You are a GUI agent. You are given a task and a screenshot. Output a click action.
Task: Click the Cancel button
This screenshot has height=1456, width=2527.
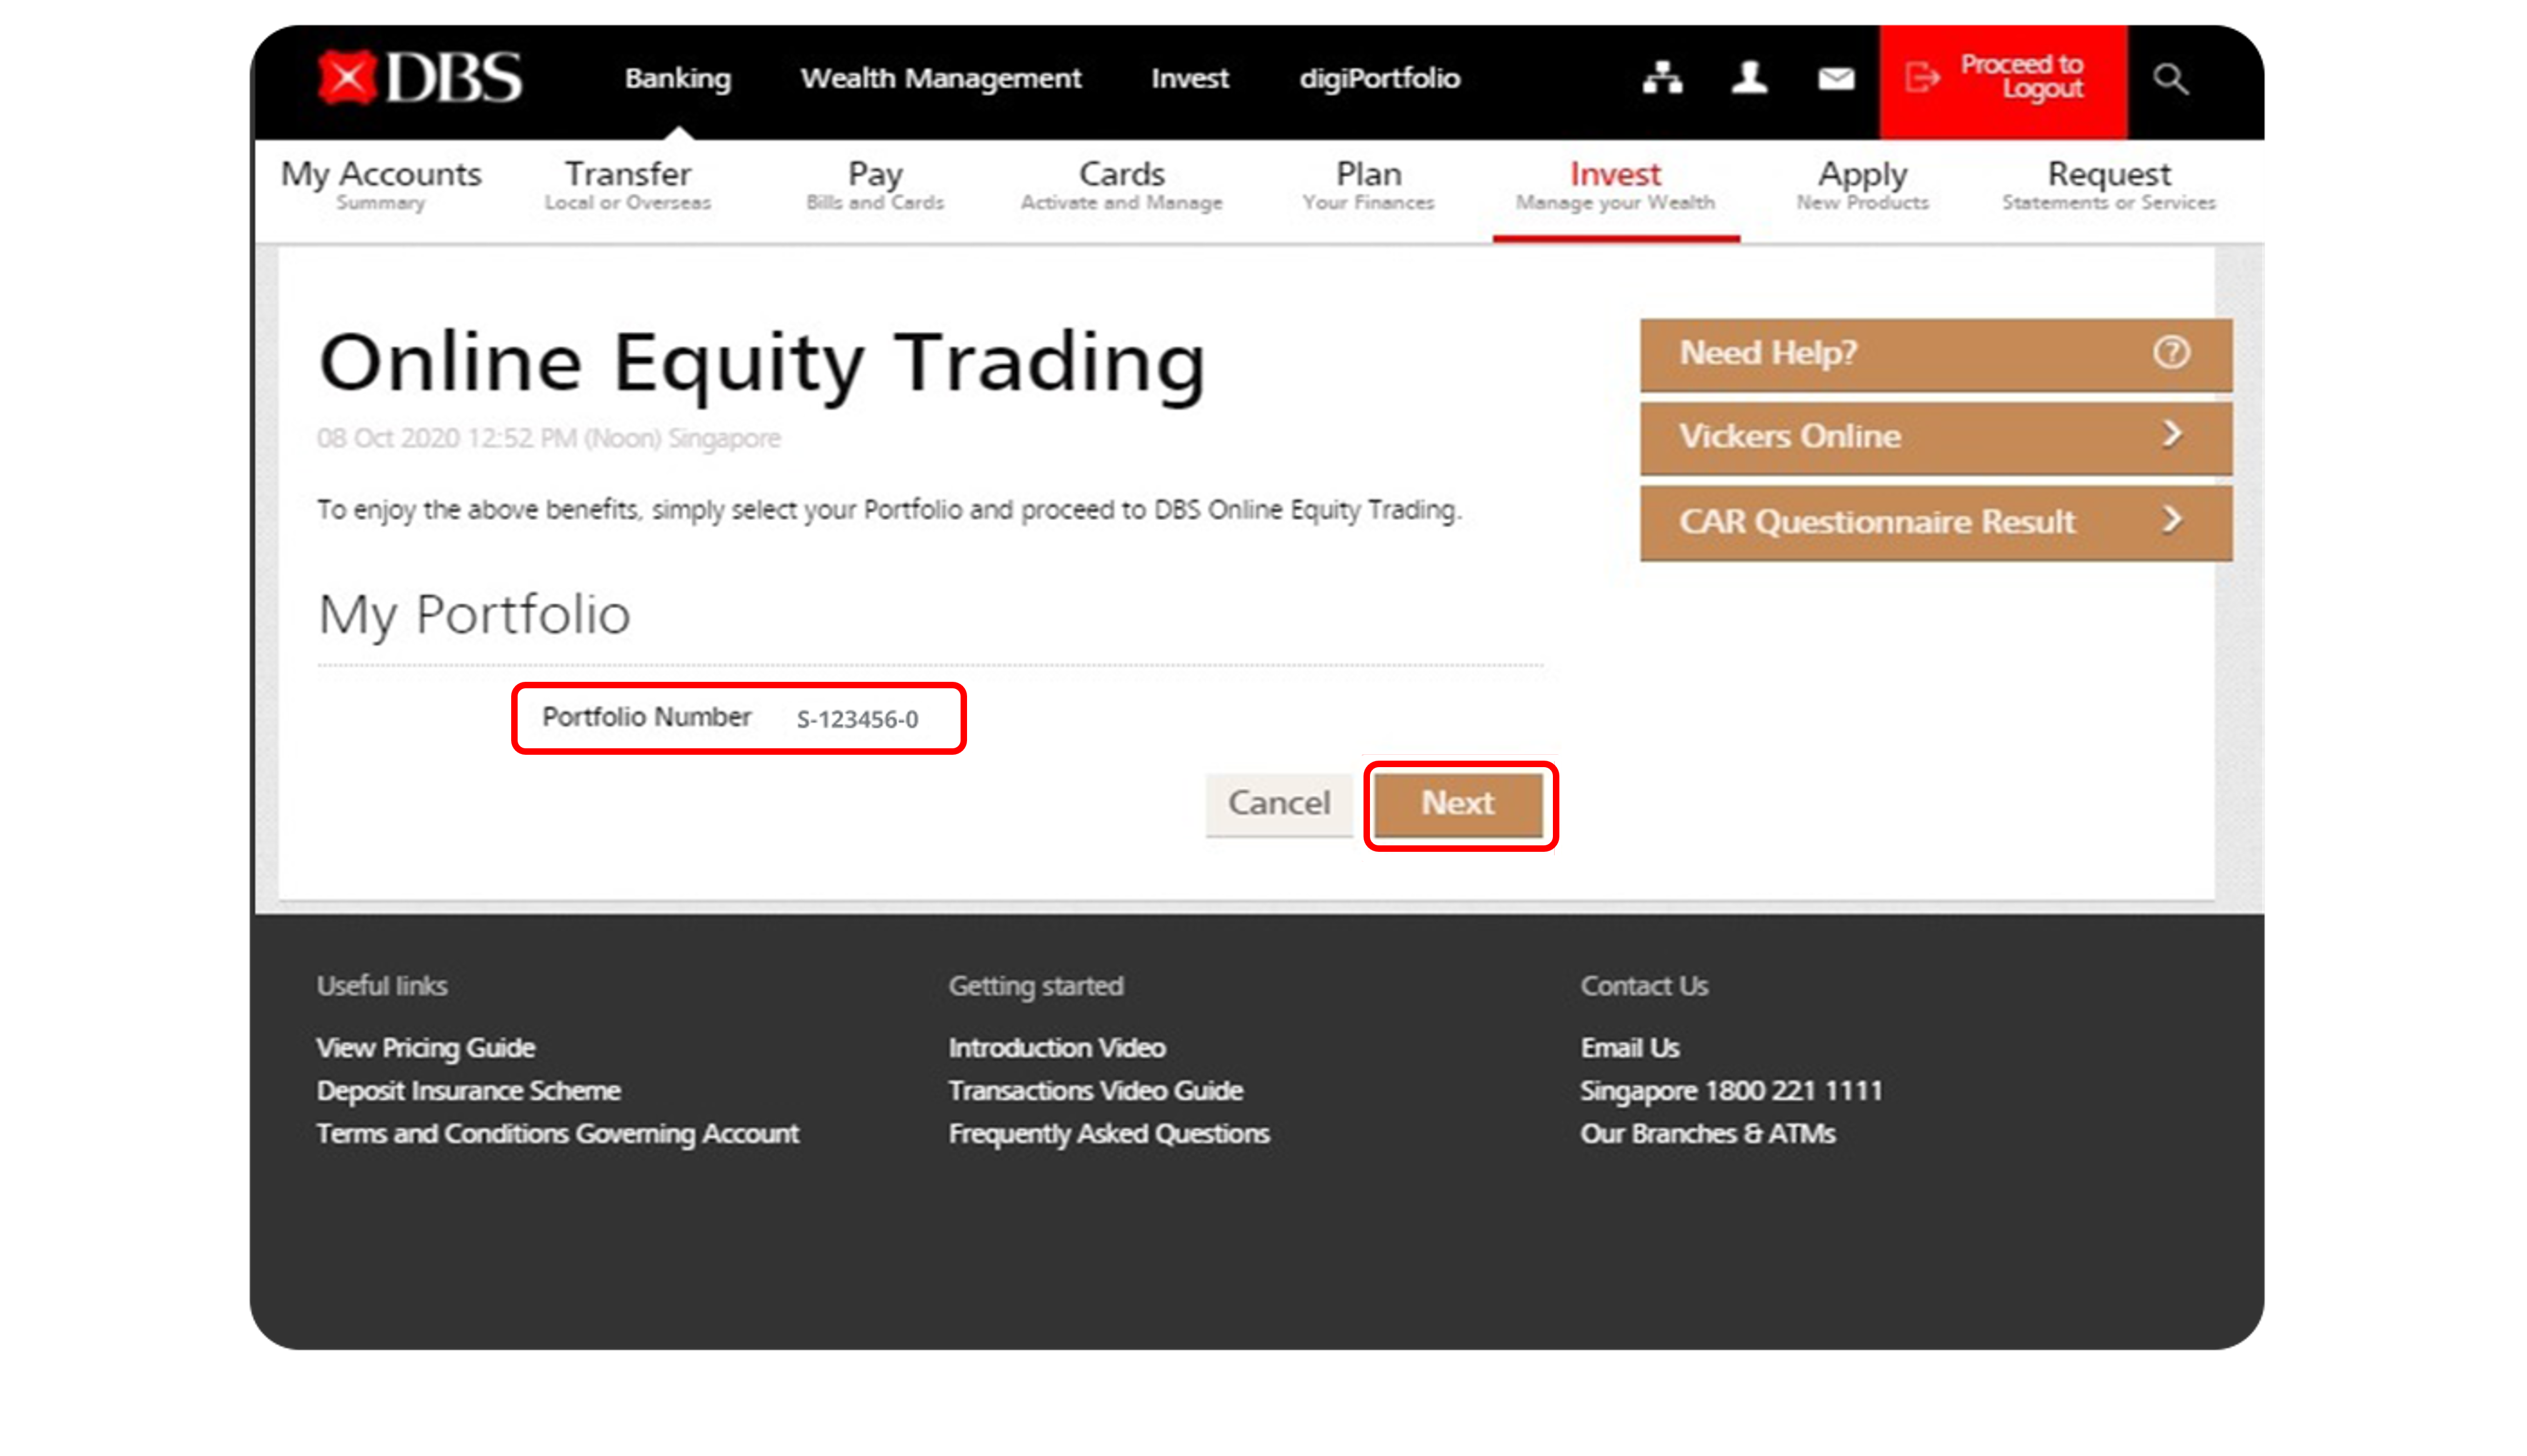[x=1278, y=804]
